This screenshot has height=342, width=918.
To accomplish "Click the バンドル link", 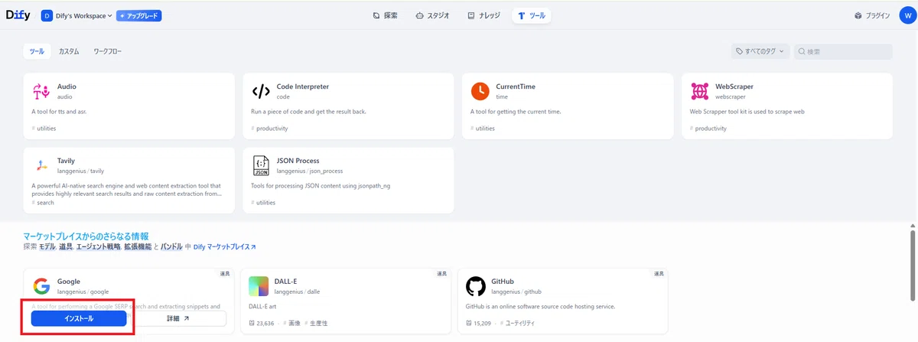I will pyautogui.click(x=172, y=247).
